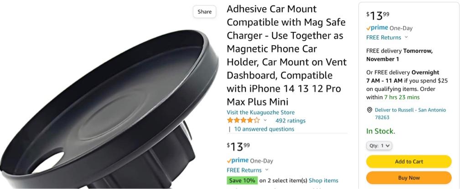467x189 pixels.
Task: Click the location pin icon
Action: (x=369, y=110)
